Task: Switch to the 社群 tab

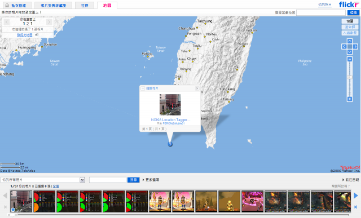Action: coord(85,5)
